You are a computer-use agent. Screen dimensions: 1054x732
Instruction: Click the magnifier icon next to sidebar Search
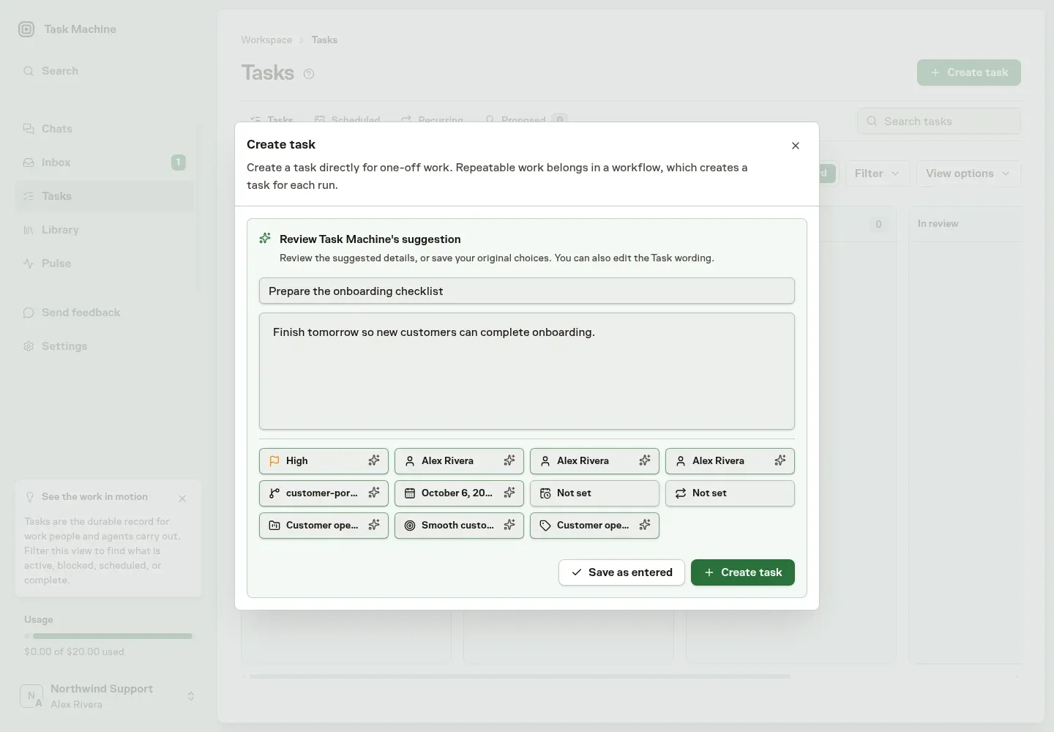point(29,71)
